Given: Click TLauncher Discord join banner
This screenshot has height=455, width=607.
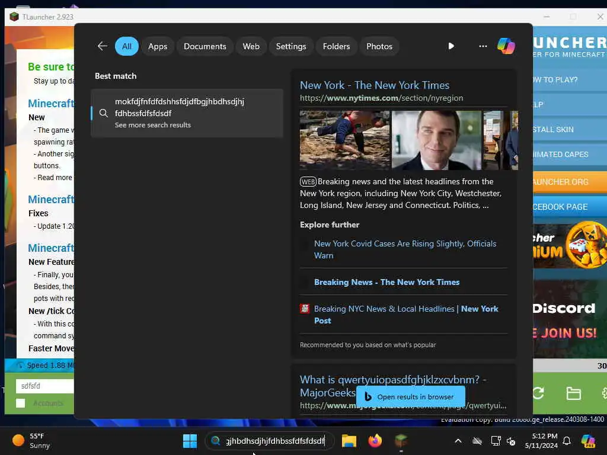Looking at the screenshot, I should point(570,319).
